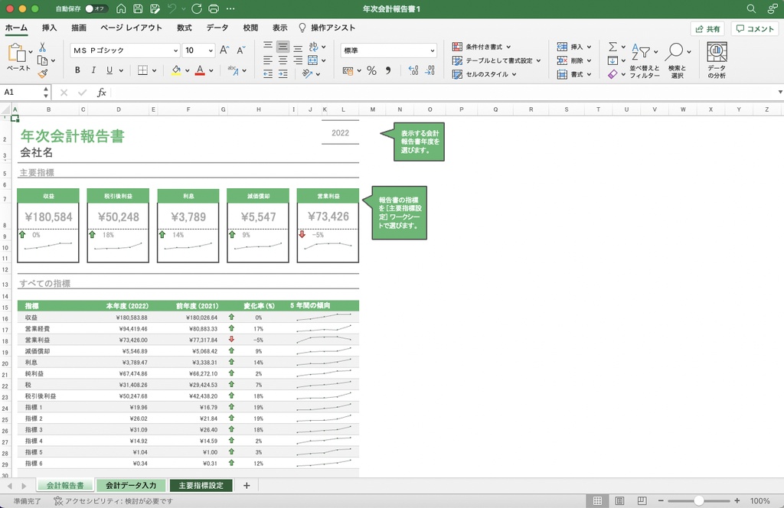This screenshot has width=784, height=508.
Task: Open テーブルとして書式設定 dropdown
Action: (x=496, y=60)
